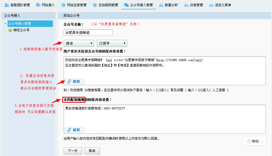The height and width of the screenshot is (156, 272).
Task: Click the chain icon in first reply box
Action: [x=69, y=81]
